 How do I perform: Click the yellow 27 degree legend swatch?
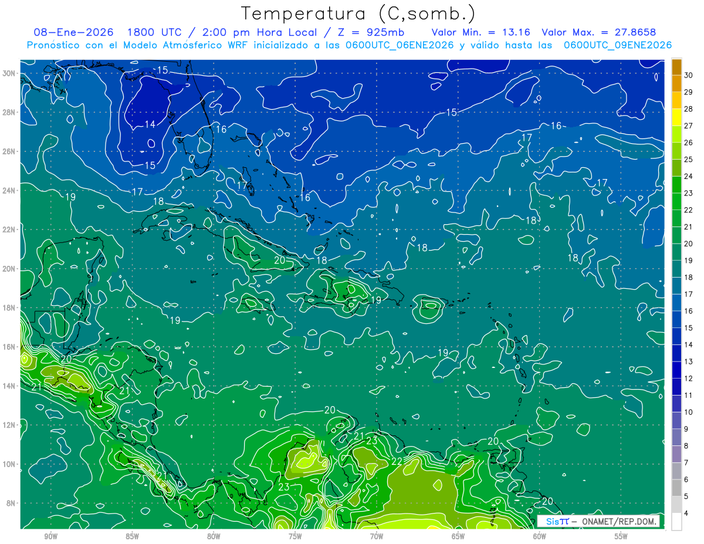tap(676, 117)
